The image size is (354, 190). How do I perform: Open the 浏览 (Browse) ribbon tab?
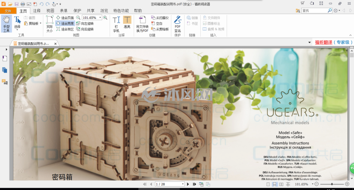[104, 11]
